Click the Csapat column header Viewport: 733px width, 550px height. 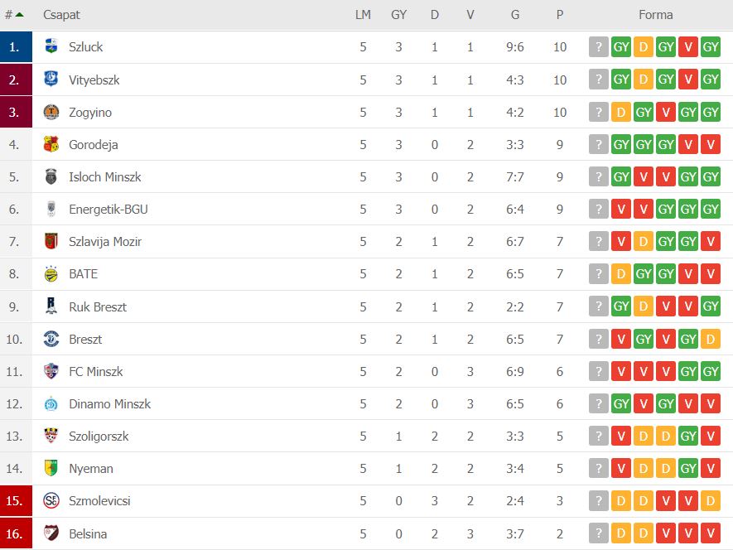point(62,15)
